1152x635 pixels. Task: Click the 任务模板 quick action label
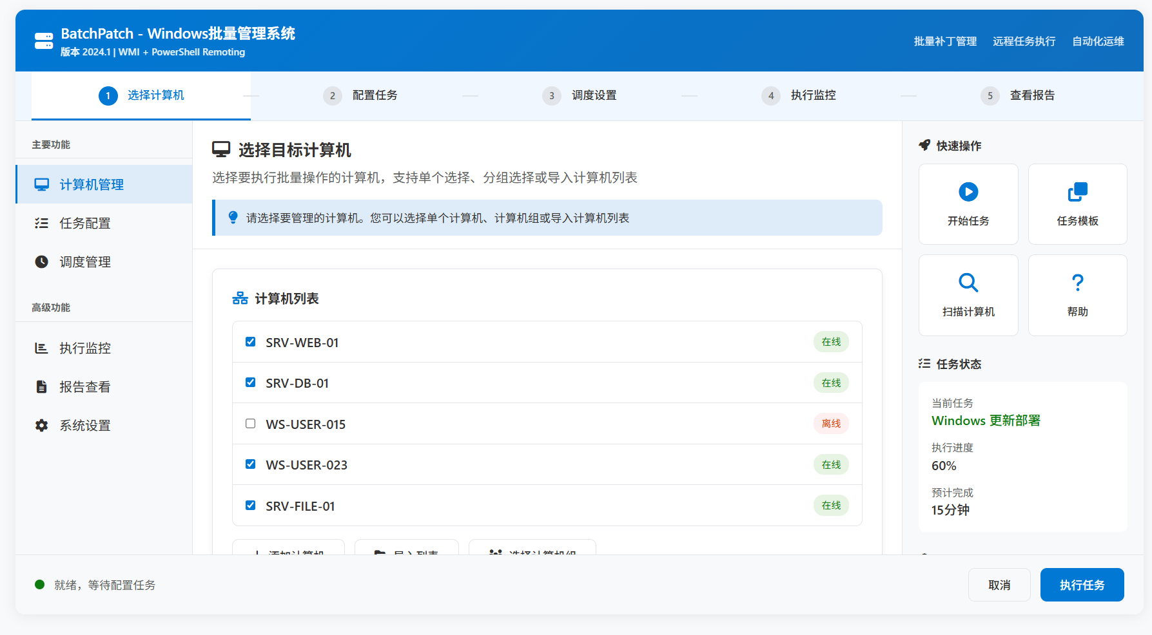click(x=1078, y=221)
